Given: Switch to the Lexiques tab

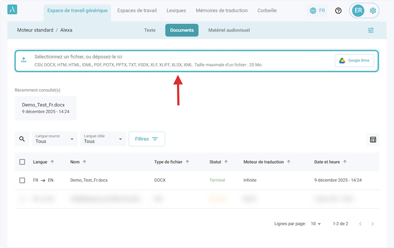Looking at the screenshot, I should pos(176,10).
